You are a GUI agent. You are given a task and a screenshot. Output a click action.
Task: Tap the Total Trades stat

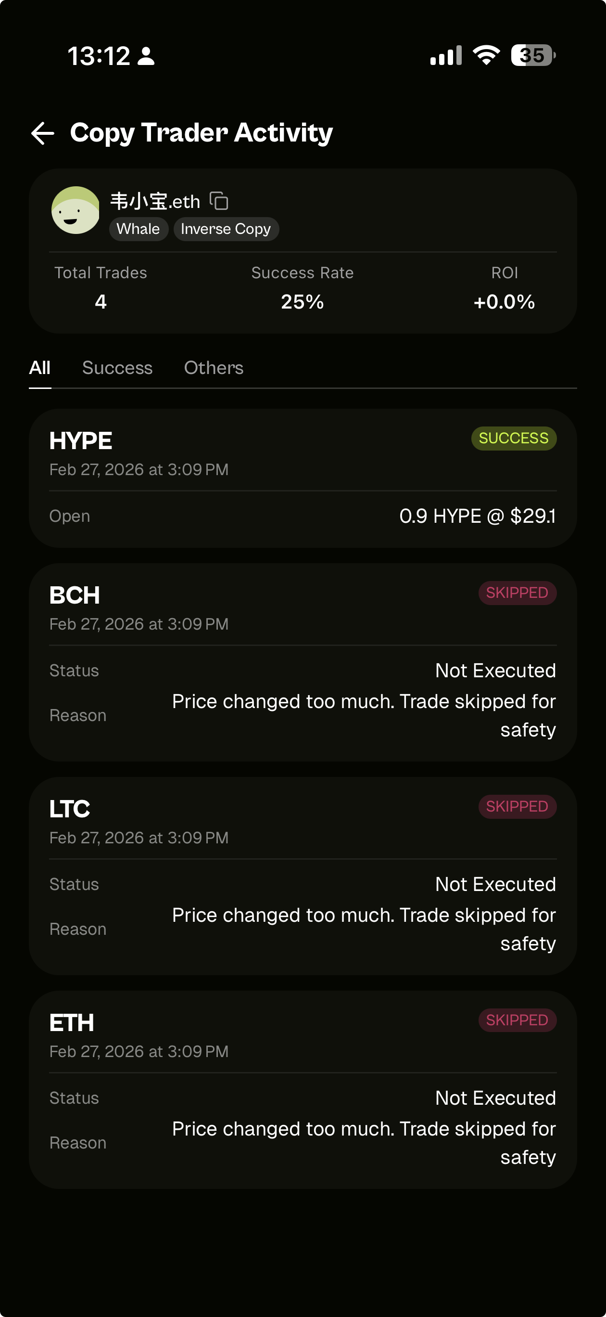(101, 287)
